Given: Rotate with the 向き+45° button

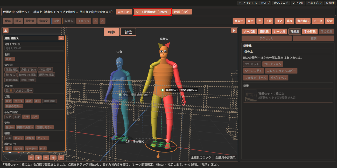Looking at the screenshot, I should 124,12.
